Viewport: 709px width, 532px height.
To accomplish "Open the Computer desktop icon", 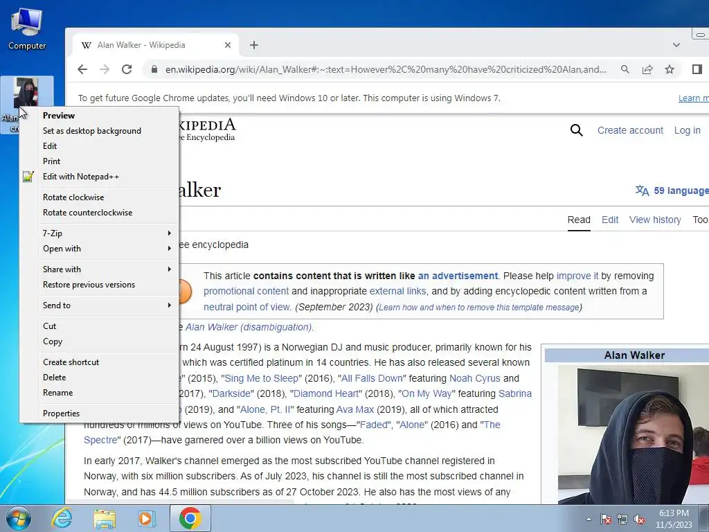I will pyautogui.click(x=27, y=29).
